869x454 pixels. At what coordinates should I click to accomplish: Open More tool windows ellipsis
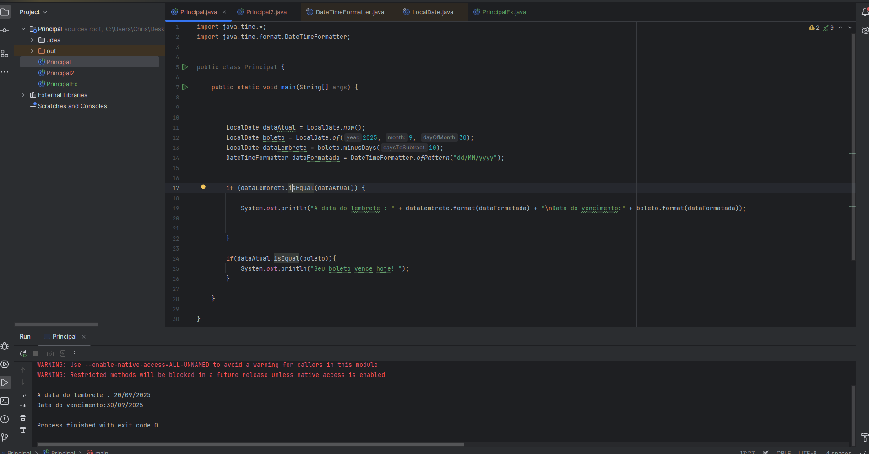(x=5, y=72)
